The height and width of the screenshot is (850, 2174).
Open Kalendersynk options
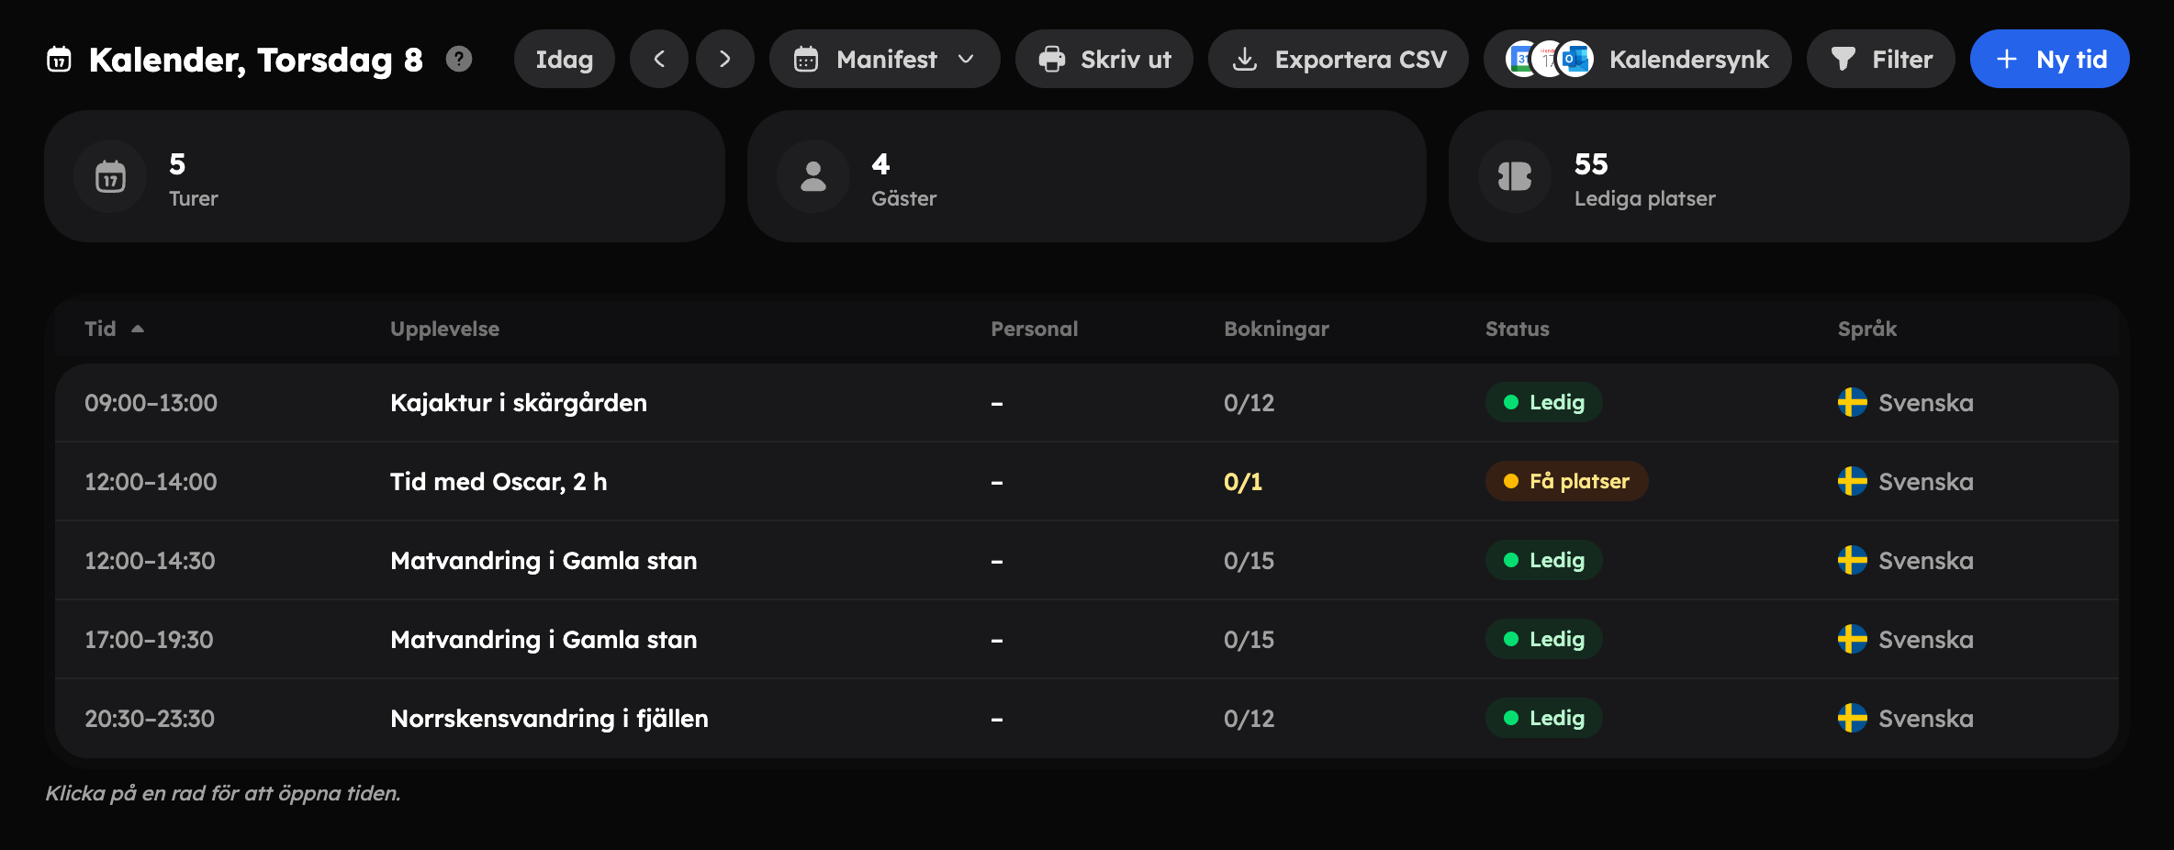[1638, 59]
